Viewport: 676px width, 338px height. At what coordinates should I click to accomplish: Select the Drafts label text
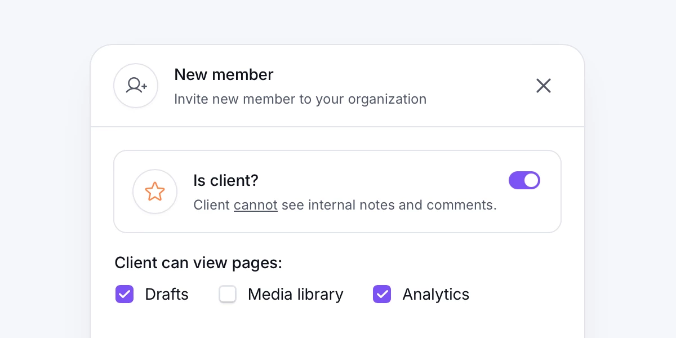click(x=166, y=293)
